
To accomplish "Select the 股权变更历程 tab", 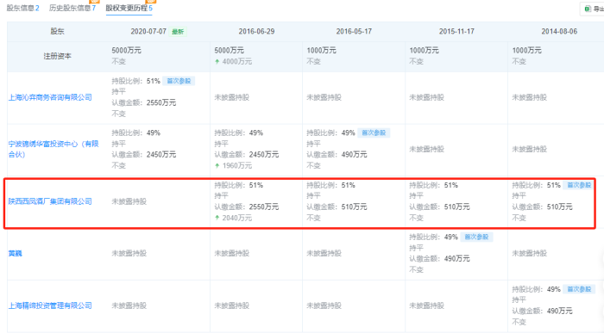I will [x=129, y=8].
